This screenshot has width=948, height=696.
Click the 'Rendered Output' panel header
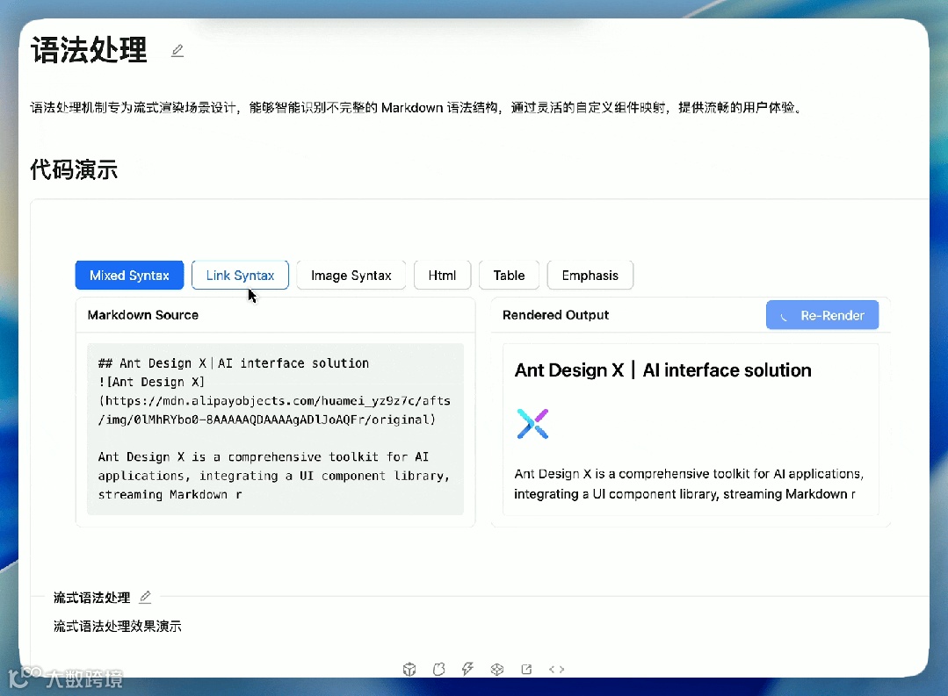tap(555, 315)
